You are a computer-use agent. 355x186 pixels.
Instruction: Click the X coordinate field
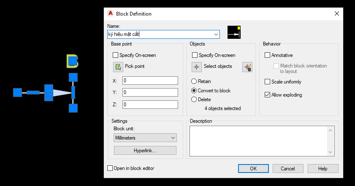(x=150, y=81)
